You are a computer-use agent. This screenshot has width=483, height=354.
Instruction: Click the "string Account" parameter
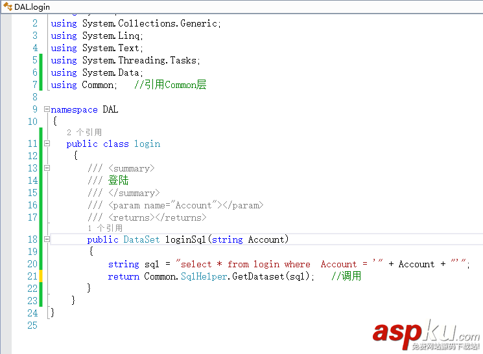coord(248,239)
